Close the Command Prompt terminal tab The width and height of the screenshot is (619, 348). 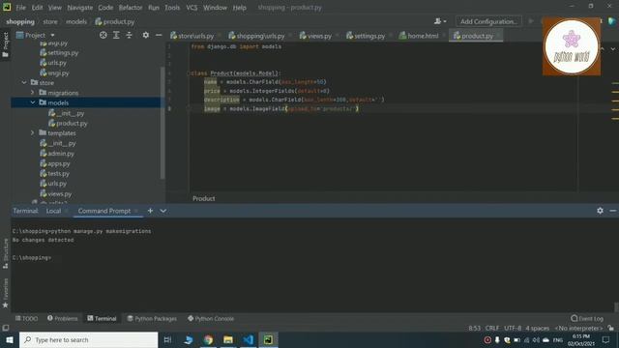136,211
